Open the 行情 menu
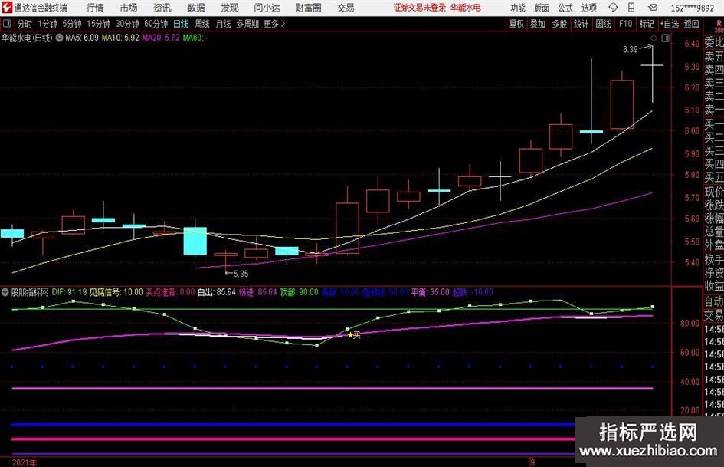Screen dimensions: 724x467 point(95,8)
